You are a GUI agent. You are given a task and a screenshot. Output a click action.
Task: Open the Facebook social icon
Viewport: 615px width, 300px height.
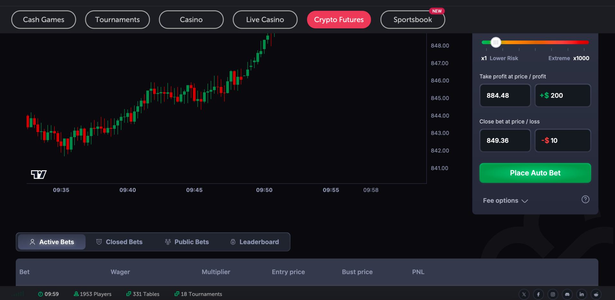pyautogui.click(x=538, y=294)
